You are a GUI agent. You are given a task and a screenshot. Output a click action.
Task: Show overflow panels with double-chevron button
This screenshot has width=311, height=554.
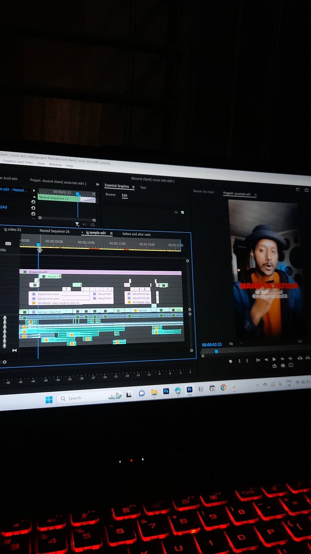tap(97, 184)
